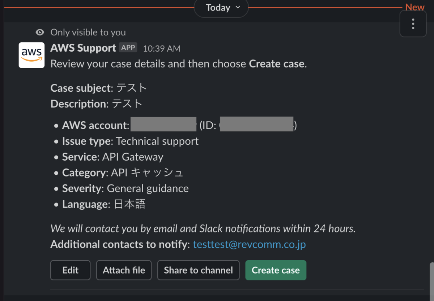The width and height of the screenshot is (434, 301).
Task: Open the AWS Support sender name
Action: coord(83,48)
